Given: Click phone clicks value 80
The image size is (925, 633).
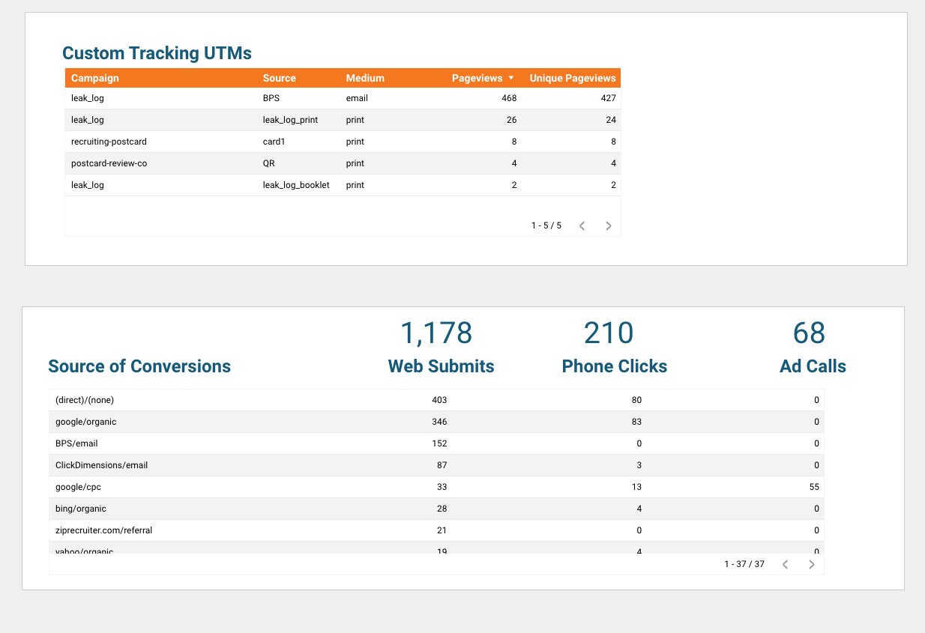Looking at the screenshot, I should (x=636, y=400).
